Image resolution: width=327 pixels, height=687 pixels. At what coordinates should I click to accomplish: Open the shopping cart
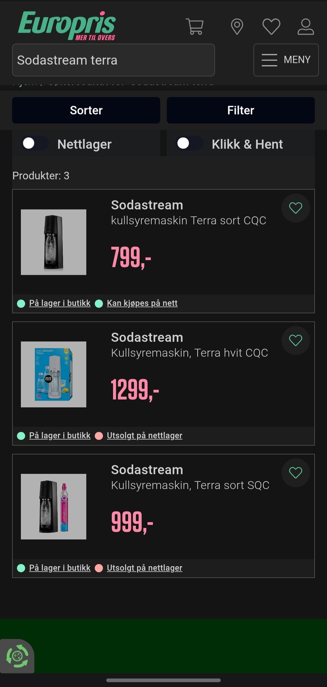coord(195,27)
